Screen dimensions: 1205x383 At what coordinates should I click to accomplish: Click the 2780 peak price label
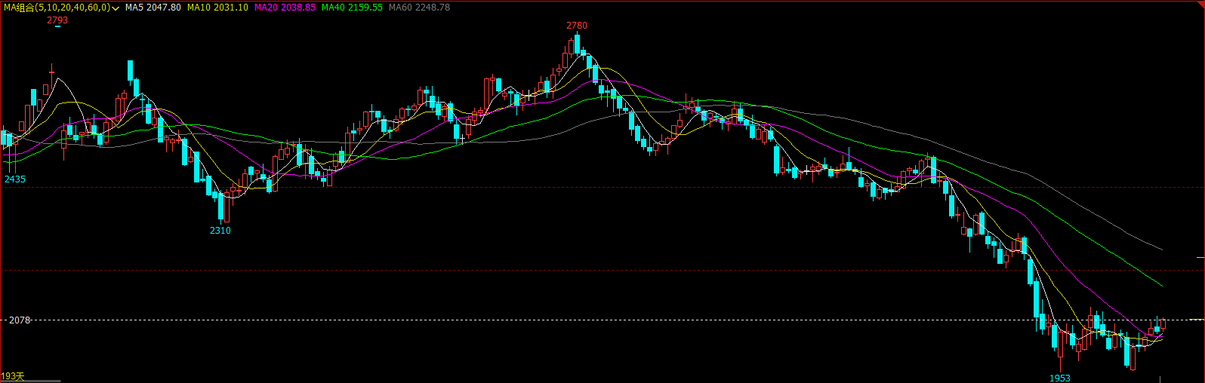coord(577,26)
